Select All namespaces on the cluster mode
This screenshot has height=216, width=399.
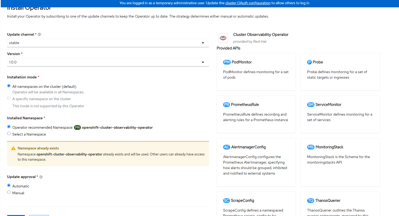[9, 86]
